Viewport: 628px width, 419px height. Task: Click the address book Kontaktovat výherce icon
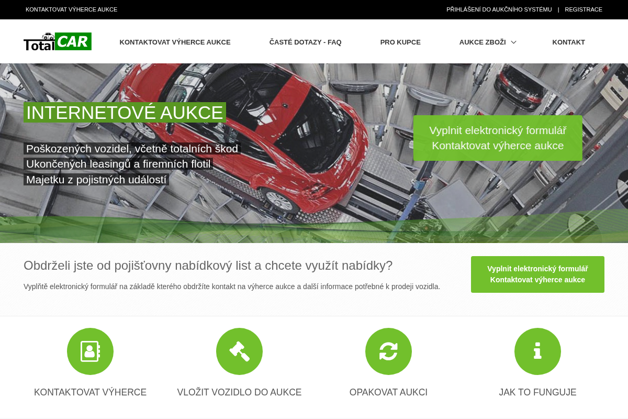click(x=90, y=351)
